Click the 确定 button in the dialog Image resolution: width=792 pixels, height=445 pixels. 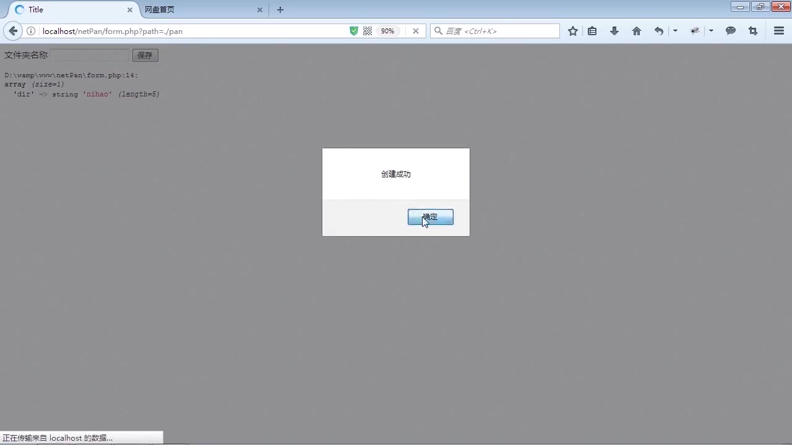click(x=430, y=217)
